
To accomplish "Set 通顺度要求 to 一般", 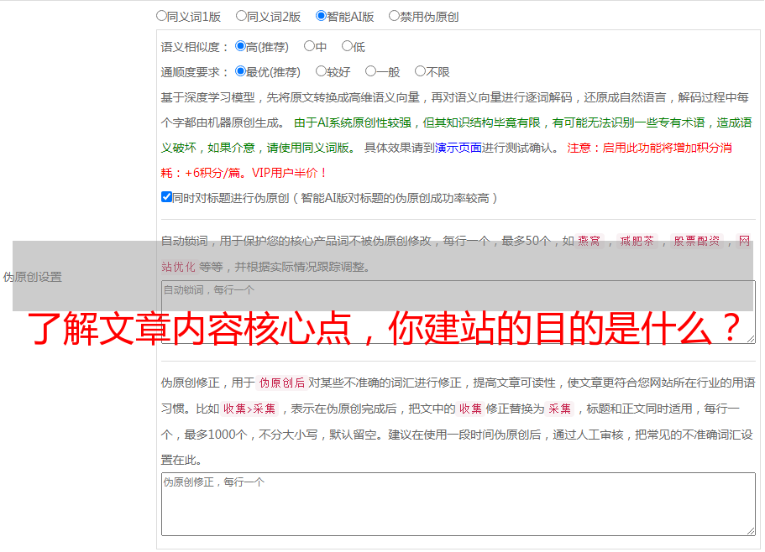I will pyautogui.click(x=371, y=71).
